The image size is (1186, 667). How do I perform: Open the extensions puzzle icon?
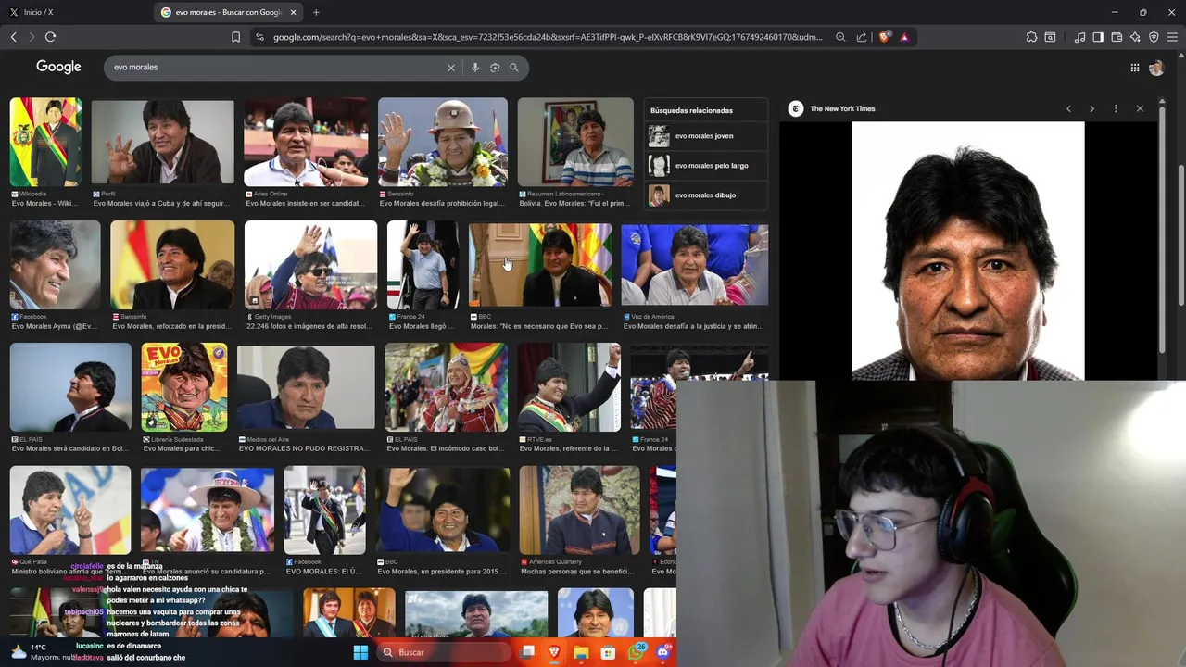[x=1031, y=37]
